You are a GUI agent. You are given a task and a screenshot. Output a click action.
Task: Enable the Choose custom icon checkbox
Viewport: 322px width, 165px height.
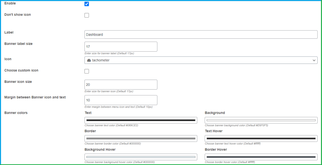tap(87, 71)
